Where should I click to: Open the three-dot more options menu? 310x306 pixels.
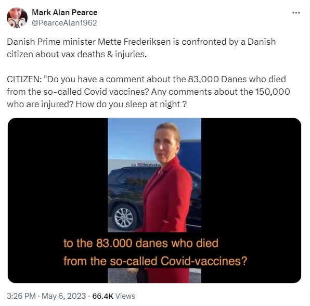click(x=296, y=13)
